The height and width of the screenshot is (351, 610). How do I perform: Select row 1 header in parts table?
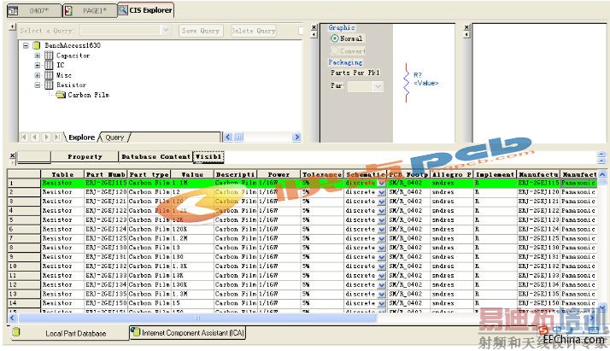(x=24, y=183)
